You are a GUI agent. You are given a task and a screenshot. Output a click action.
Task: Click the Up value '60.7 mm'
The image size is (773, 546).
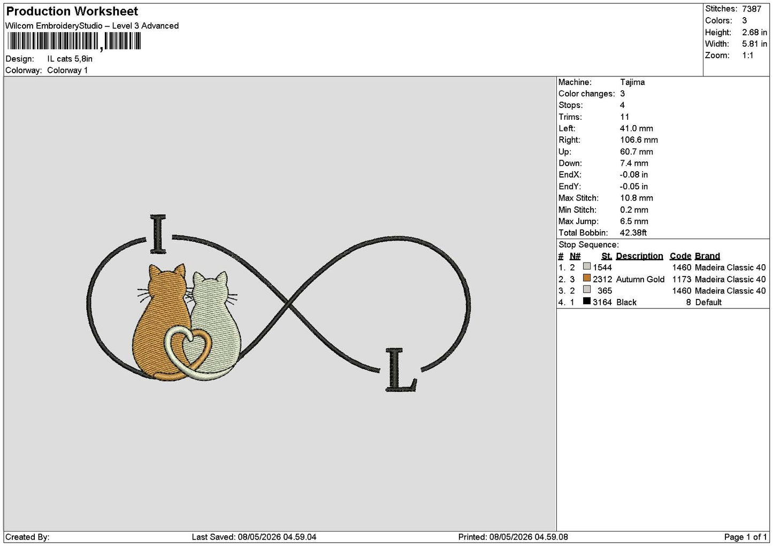coord(637,152)
